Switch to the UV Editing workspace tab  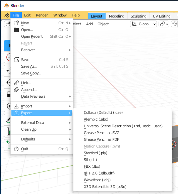point(162,16)
